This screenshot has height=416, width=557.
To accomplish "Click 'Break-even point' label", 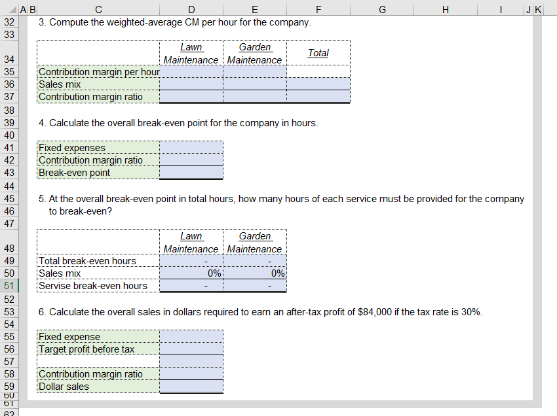I will (x=74, y=173).
